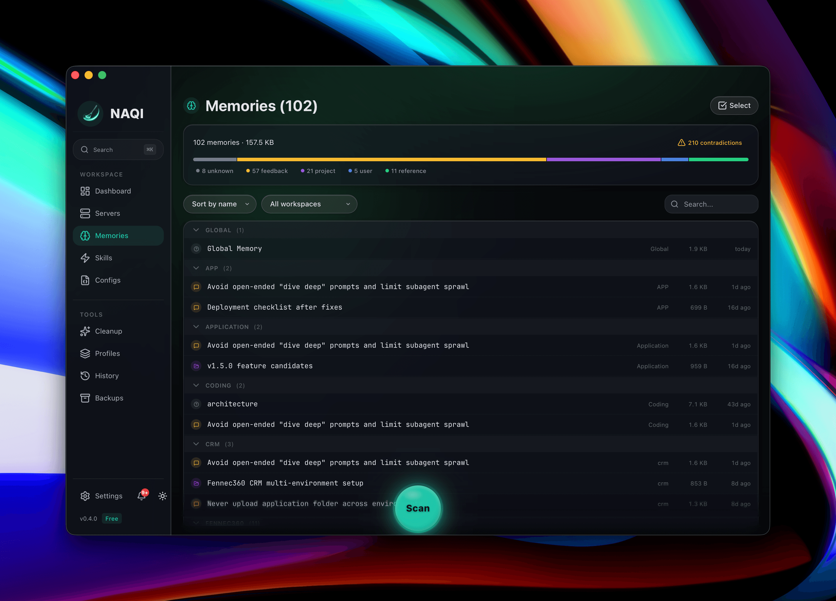Image resolution: width=836 pixels, height=601 pixels.
Task: Open the Profiles layers icon
Action: pyautogui.click(x=85, y=353)
